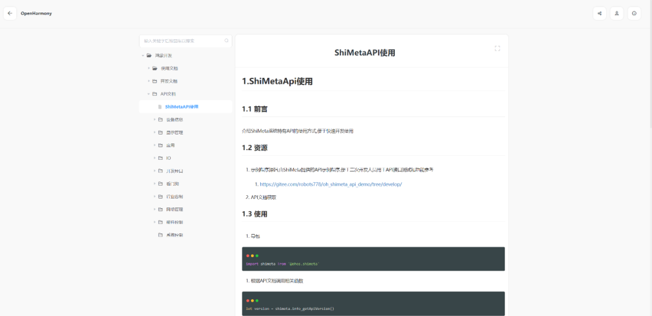Expand the IO node arrow

155,158
